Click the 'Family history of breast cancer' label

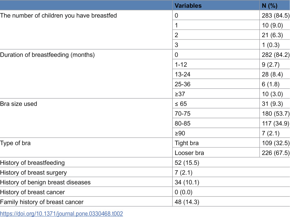[x=42, y=202]
